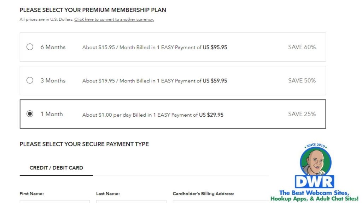The width and height of the screenshot is (362, 203).
Task: Click the Cardholder's Billing Address label
Action: [x=203, y=193]
